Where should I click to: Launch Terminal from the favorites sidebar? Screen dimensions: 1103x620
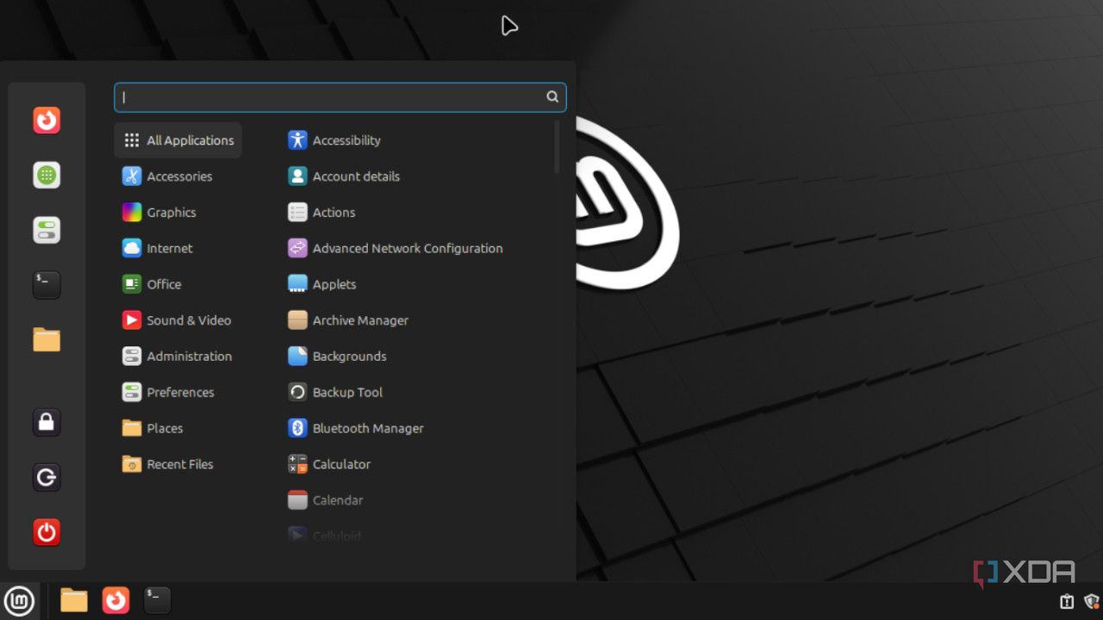[47, 284]
